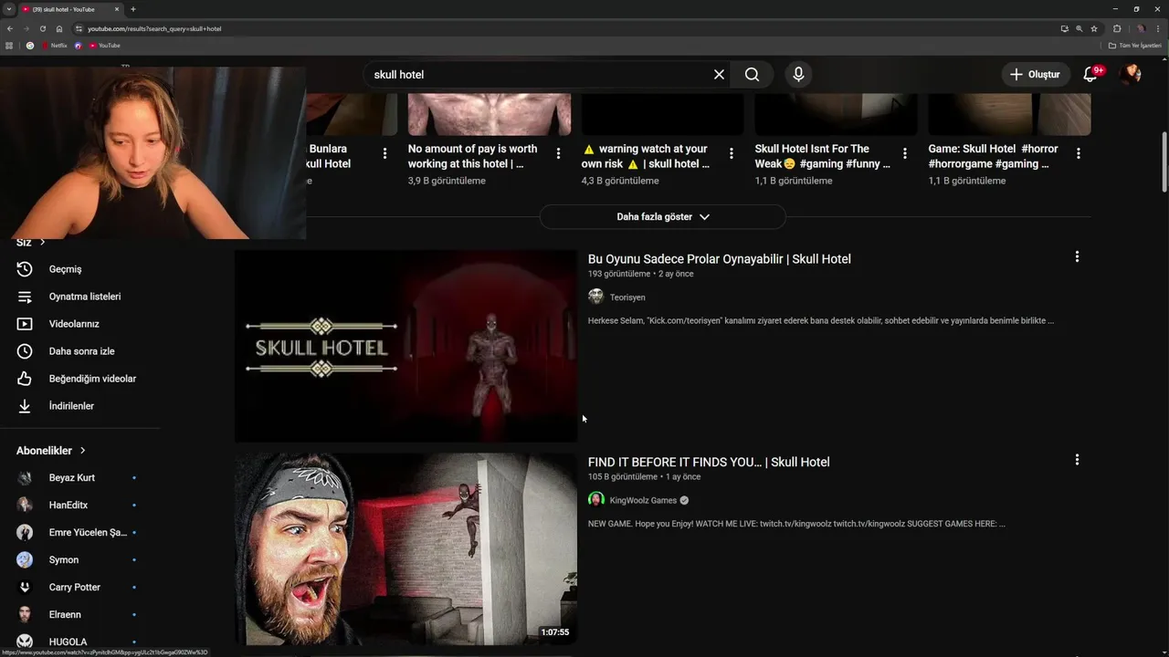
Task: Open video title 'FIND IT BEFORE IT FINDS YOU'
Action: (709, 462)
